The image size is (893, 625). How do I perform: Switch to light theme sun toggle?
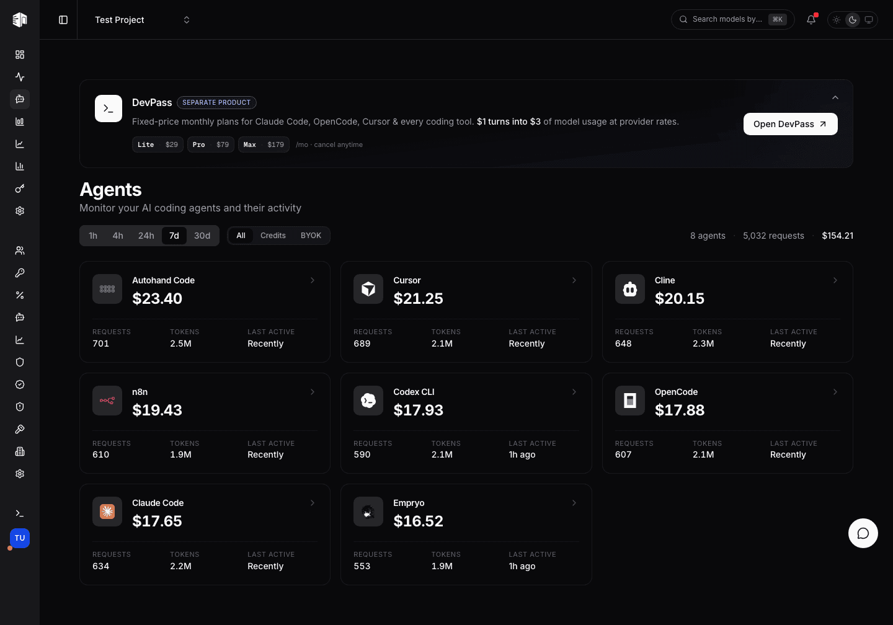(x=837, y=20)
